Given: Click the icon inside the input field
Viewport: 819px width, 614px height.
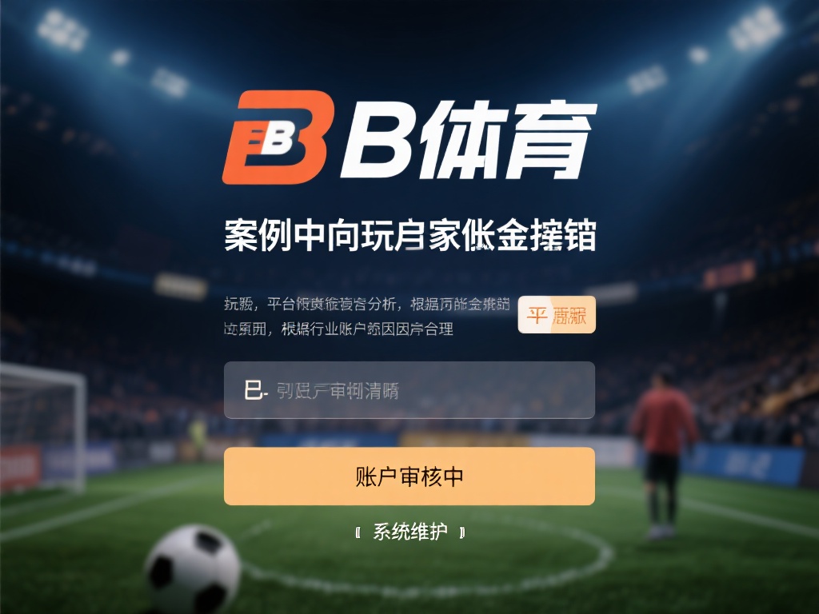Looking at the screenshot, I should coord(255,390).
